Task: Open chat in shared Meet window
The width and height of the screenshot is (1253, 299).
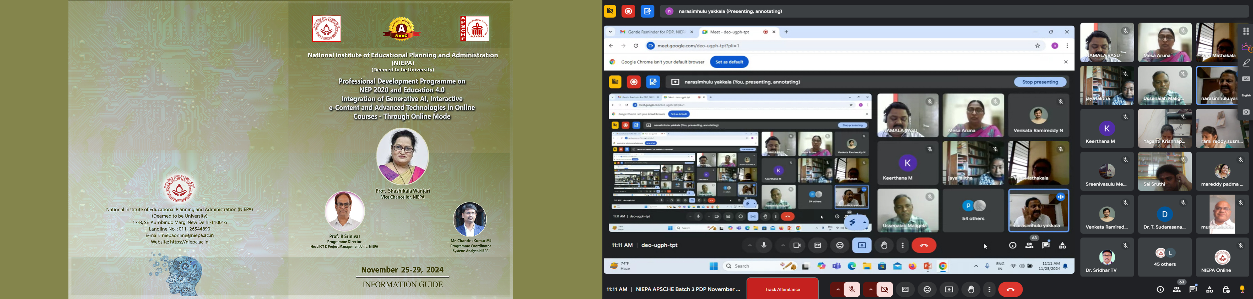Action: point(1046,246)
